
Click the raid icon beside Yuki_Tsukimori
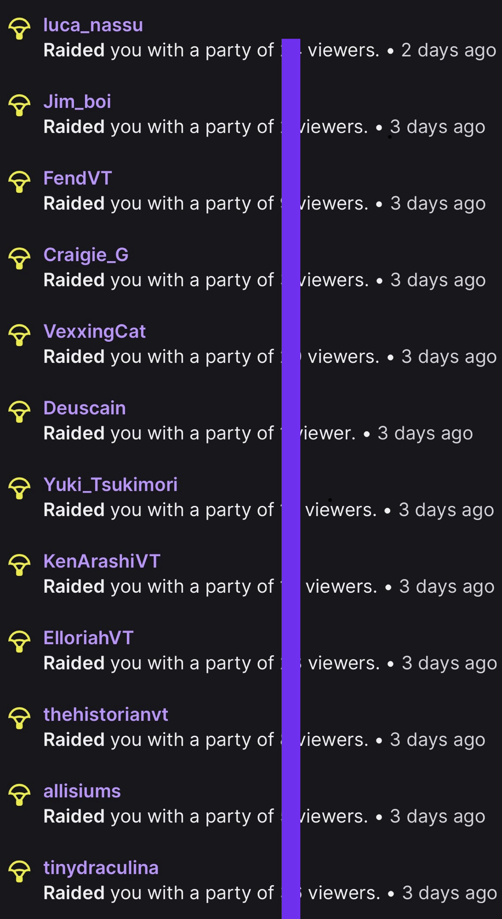pos(19,488)
